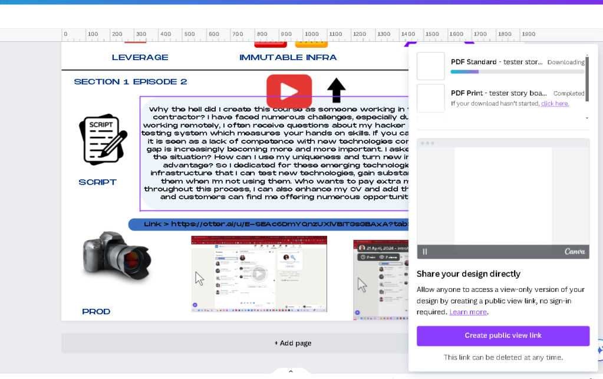Select the SCRIPT label text

[x=97, y=182]
